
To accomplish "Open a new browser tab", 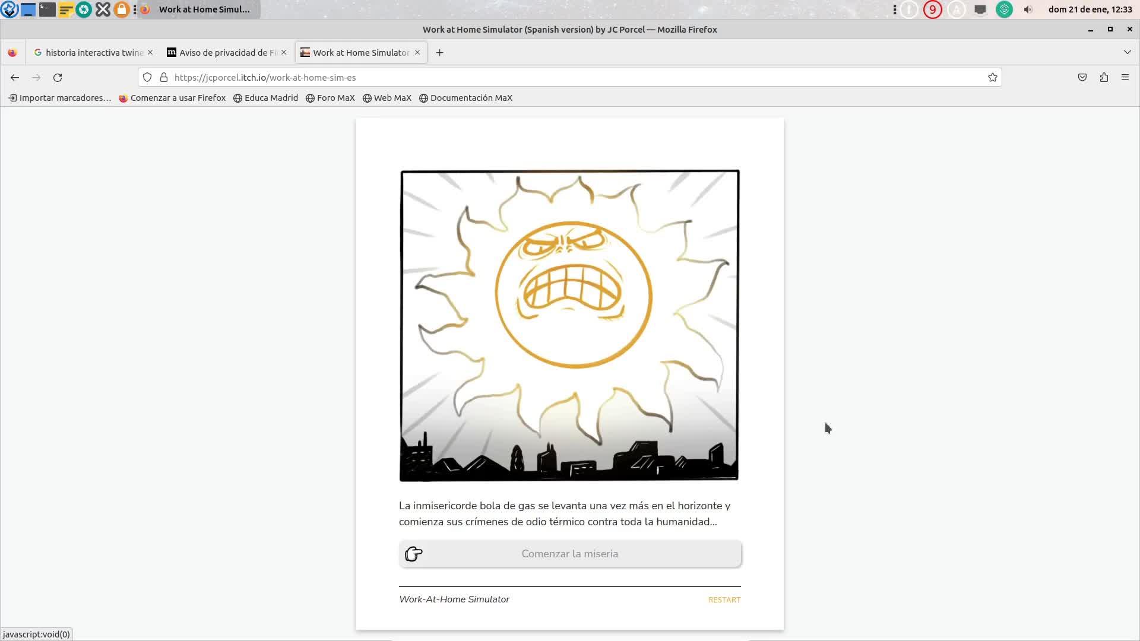I will pos(439,53).
